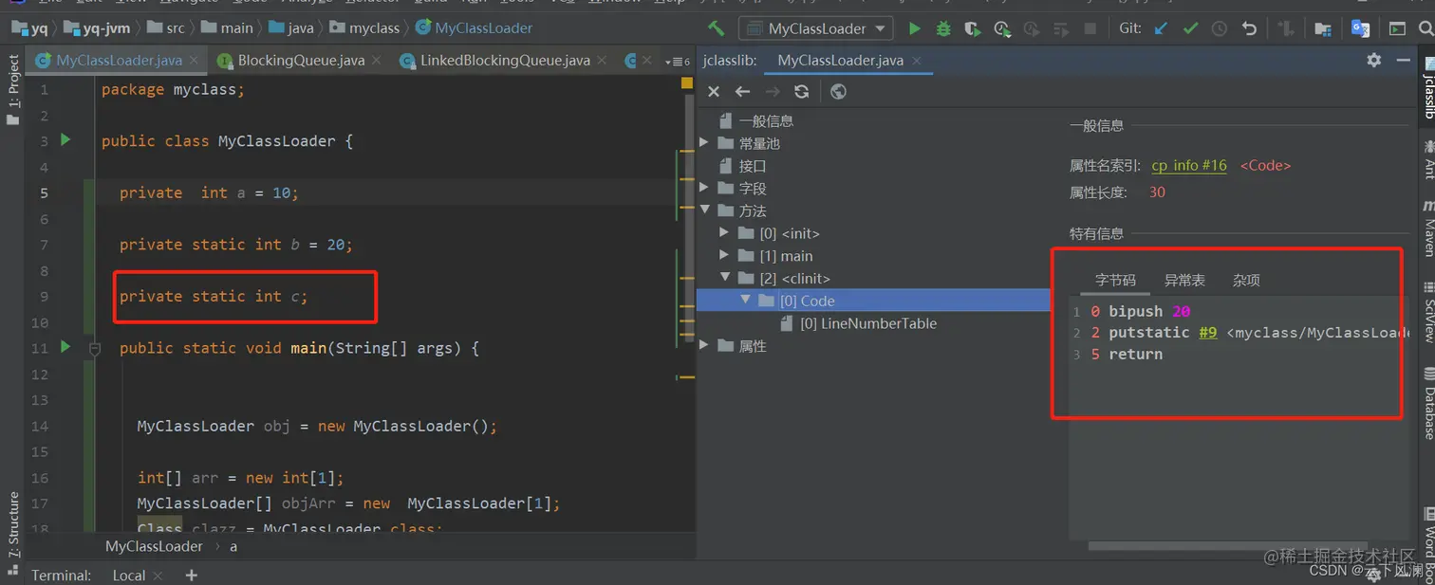Click myclass breadcrumb folder
This screenshot has width=1435, height=585.
tap(364, 28)
